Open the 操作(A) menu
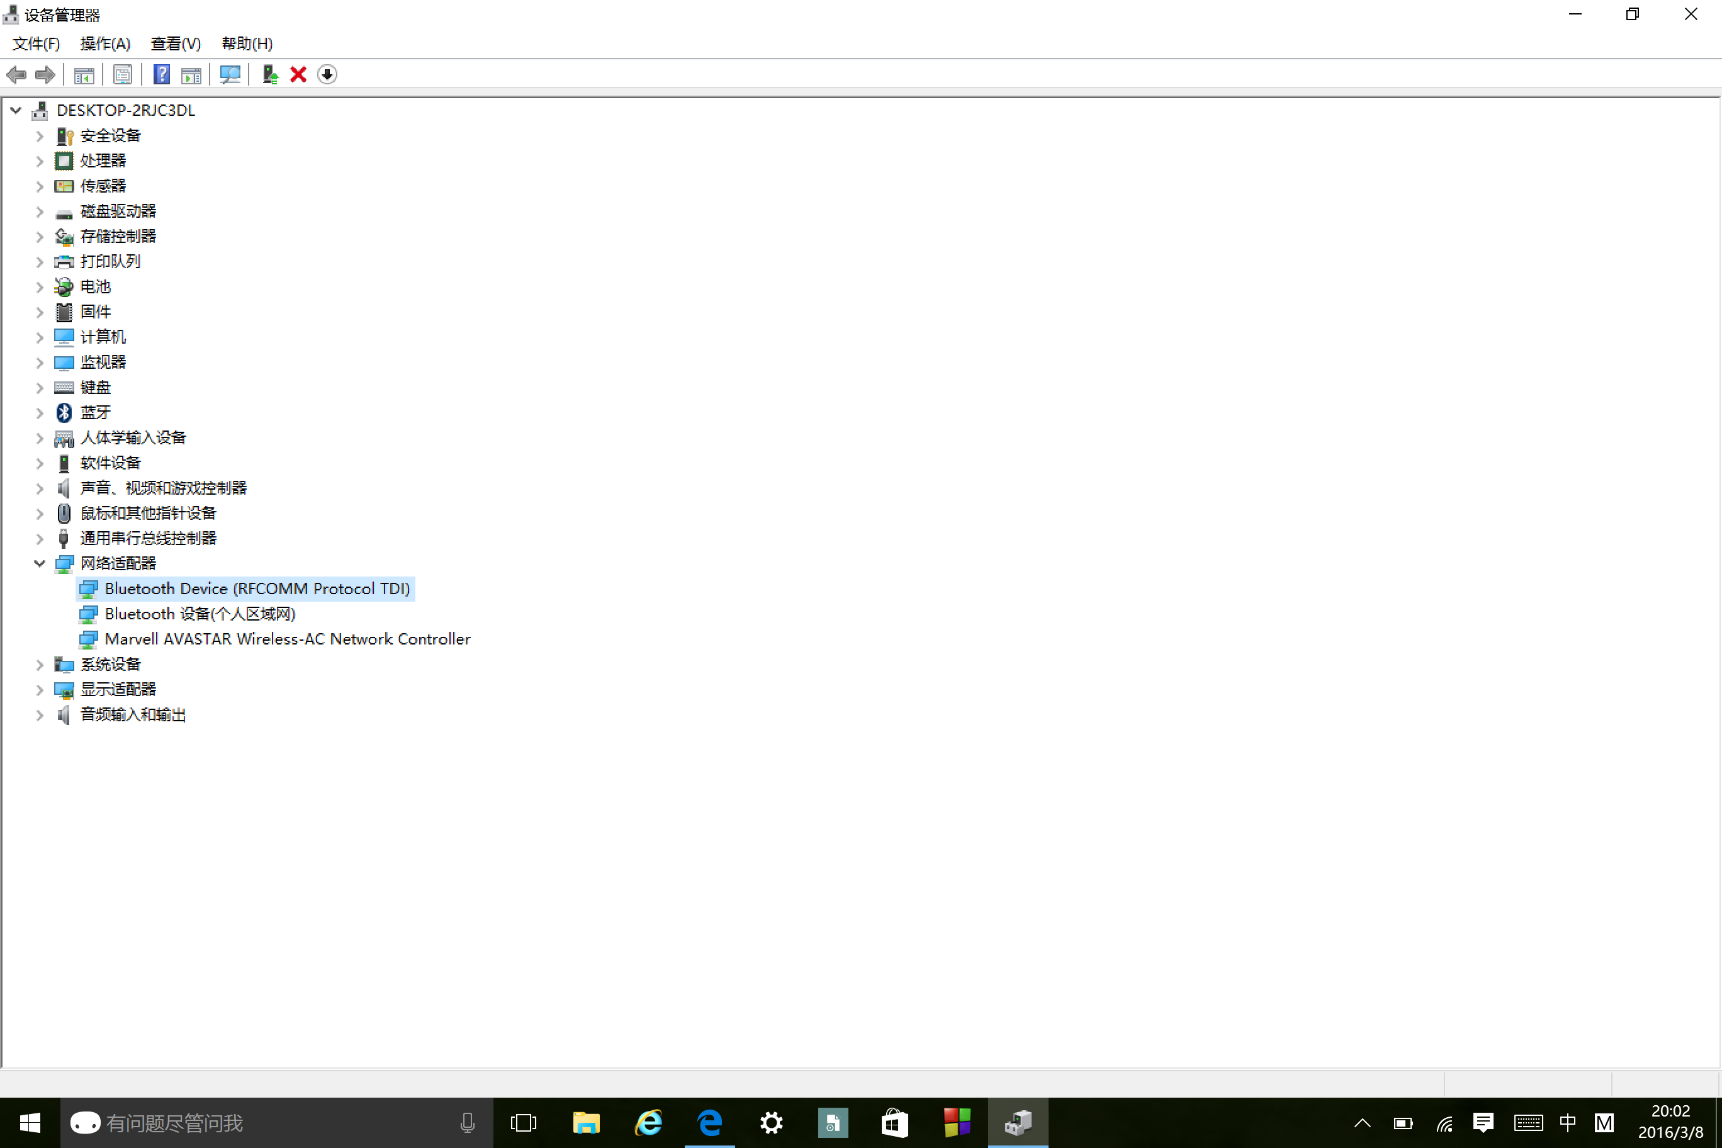 (104, 44)
